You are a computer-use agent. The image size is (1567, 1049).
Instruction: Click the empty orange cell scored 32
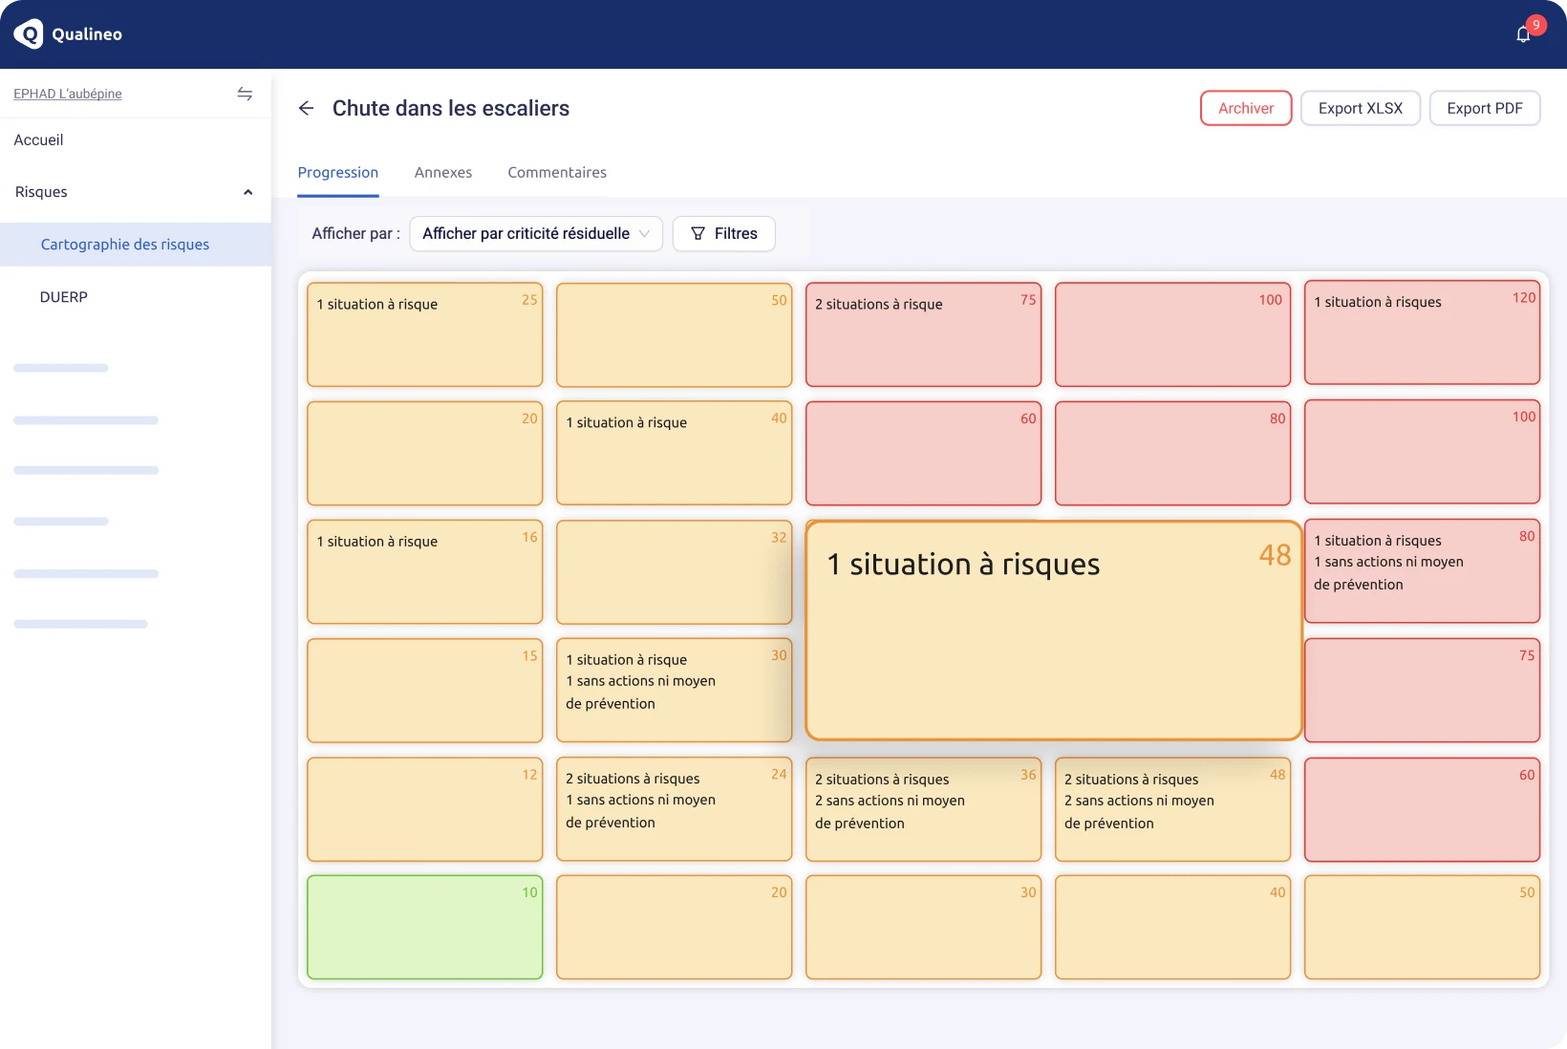coord(675,571)
